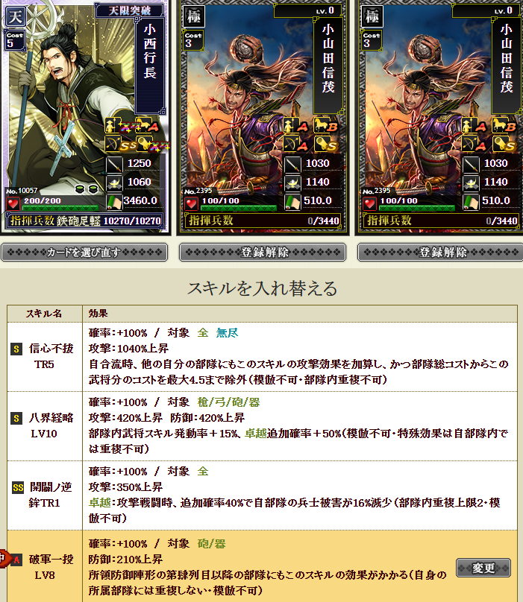Open the 卓越 link in 八界経略 description

click(x=256, y=434)
